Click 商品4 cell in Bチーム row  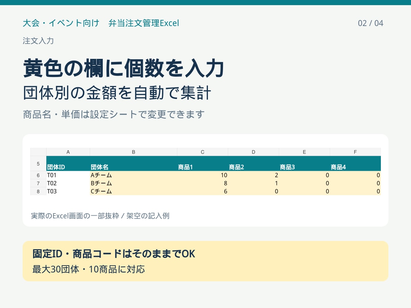pos(356,183)
